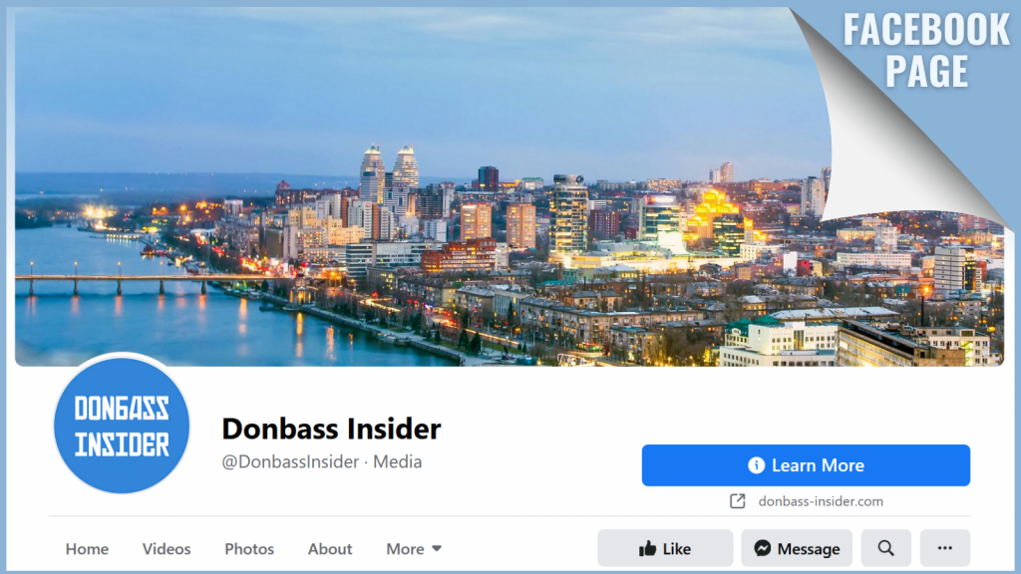
Task: Click the Learn More button
Action: [806, 465]
